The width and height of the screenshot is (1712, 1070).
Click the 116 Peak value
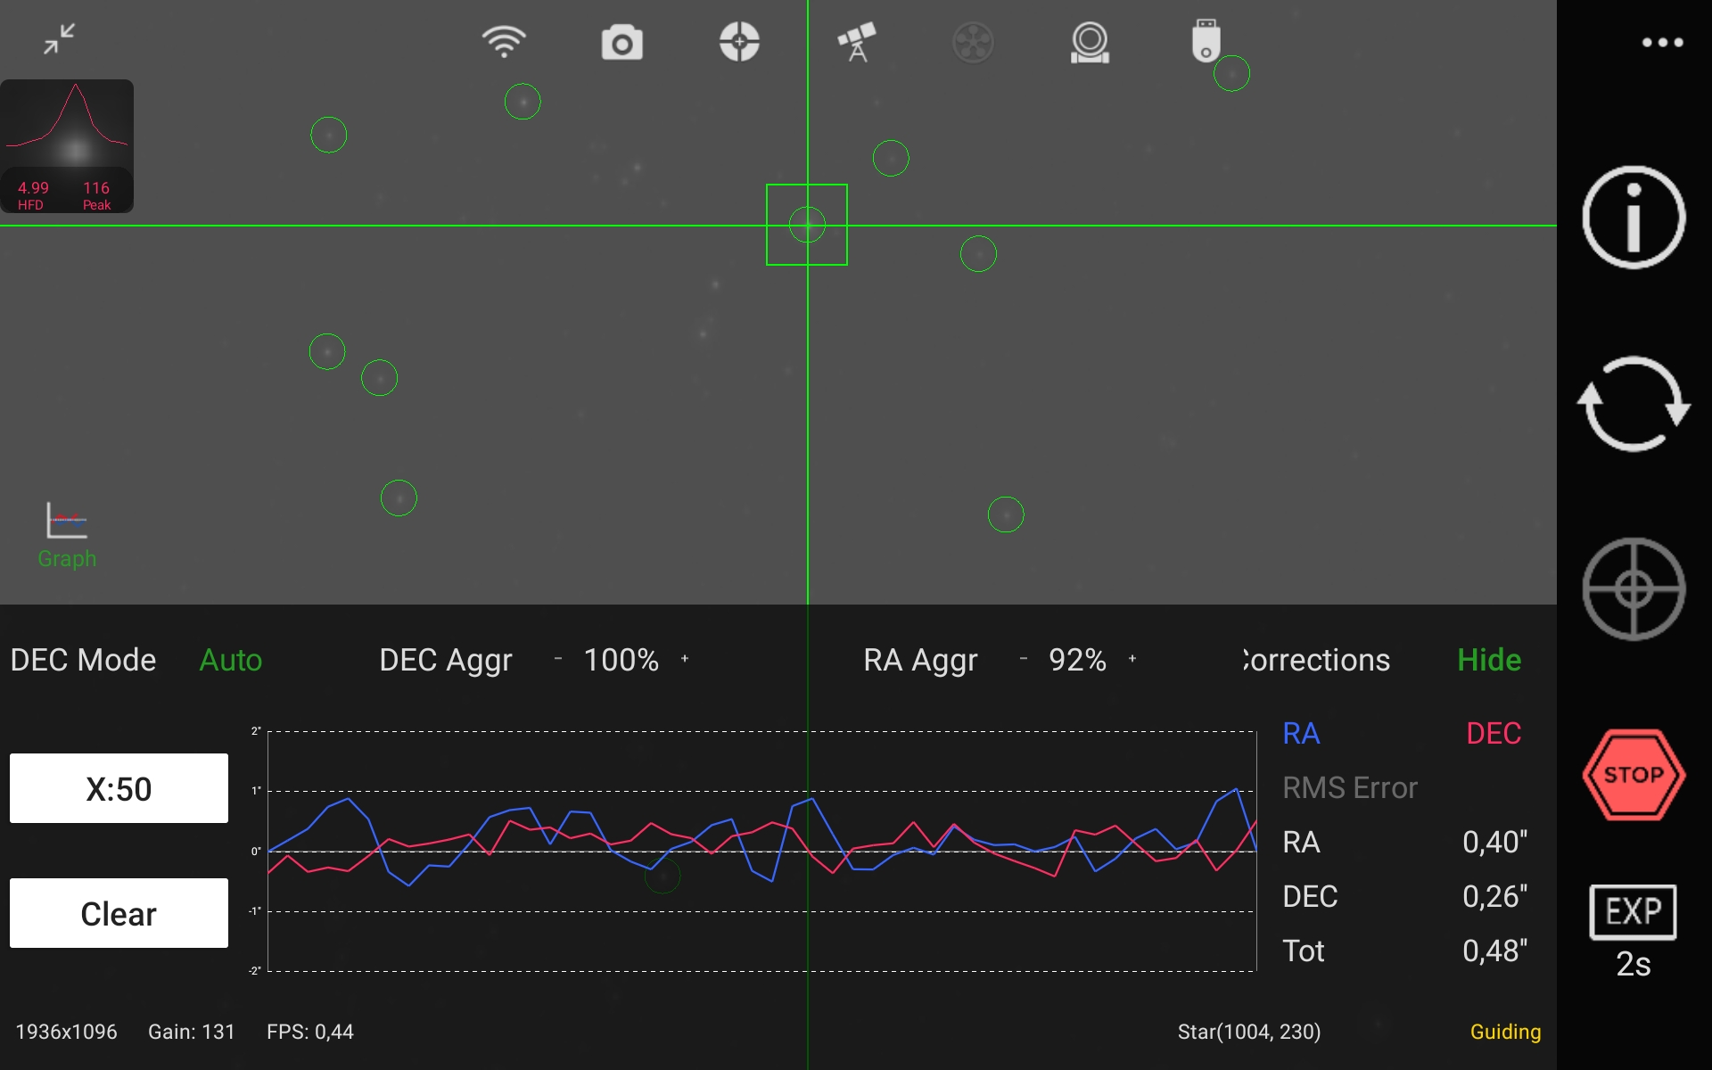(96, 188)
